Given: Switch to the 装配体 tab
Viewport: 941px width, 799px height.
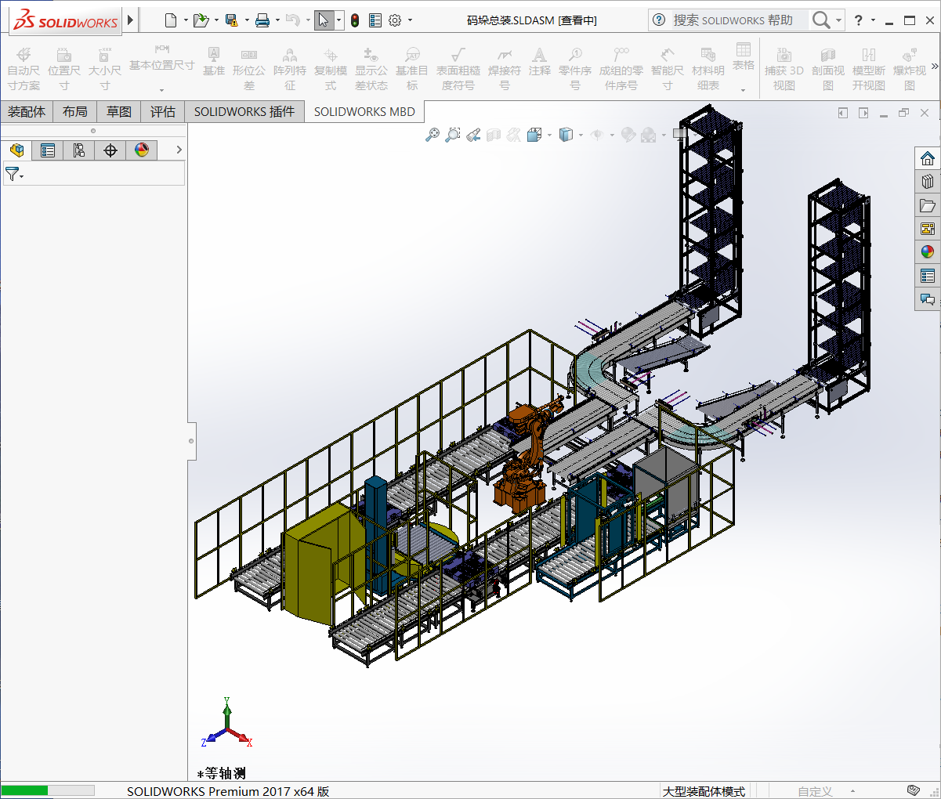Looking at the screenshot, I should pos(27,112).
